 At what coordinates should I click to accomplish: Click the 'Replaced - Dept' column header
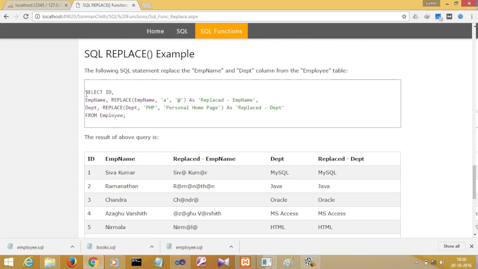coord(341,159)
